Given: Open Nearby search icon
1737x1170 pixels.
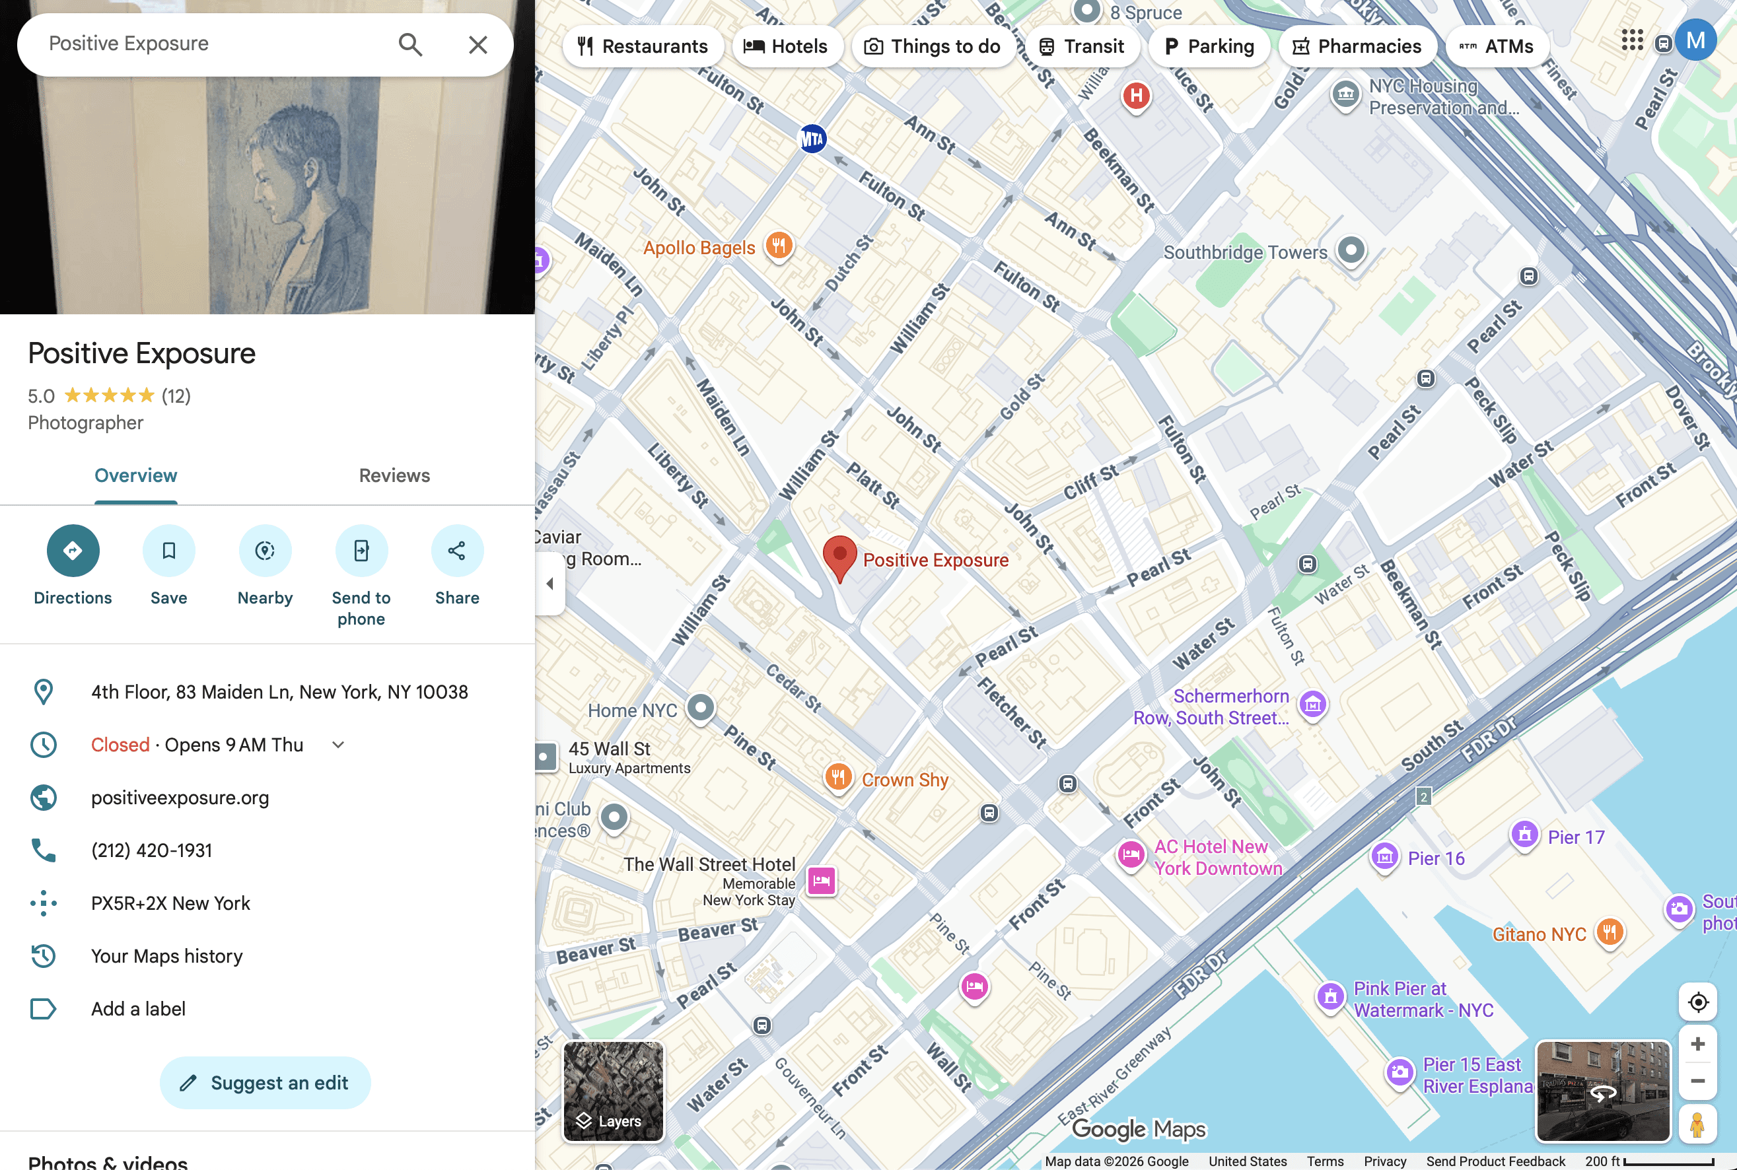Looking at the screenshot, I should (265, 551).
